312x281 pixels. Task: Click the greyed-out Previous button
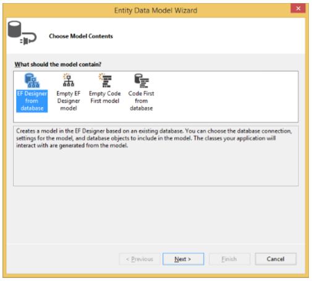140,259
